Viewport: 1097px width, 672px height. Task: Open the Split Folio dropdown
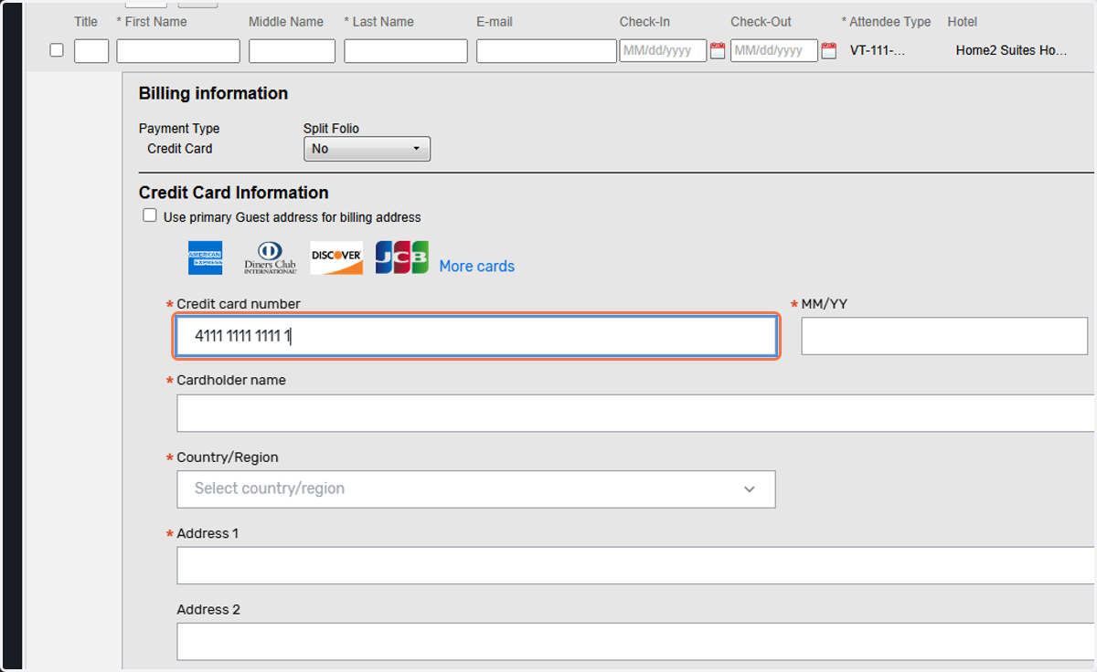pos(367,149)
